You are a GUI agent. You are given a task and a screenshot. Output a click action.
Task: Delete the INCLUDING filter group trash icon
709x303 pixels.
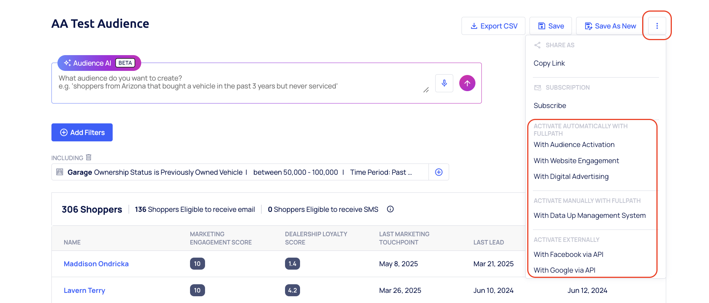tap(89, 157)
